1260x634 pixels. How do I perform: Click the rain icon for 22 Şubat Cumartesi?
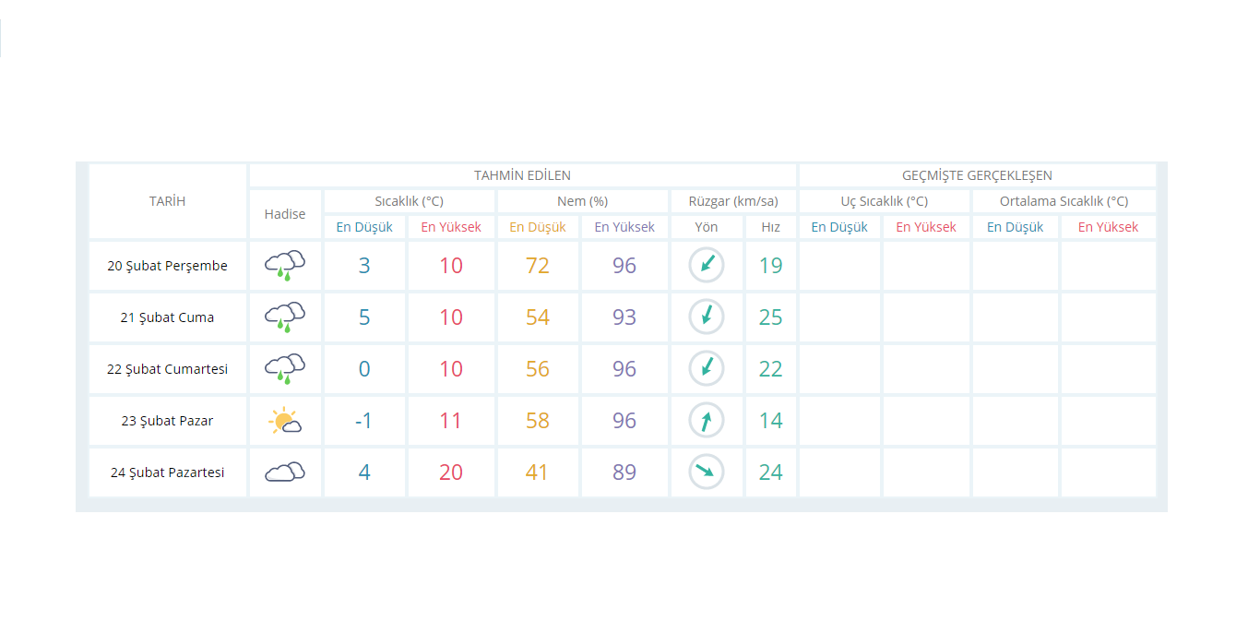point(285,369)
